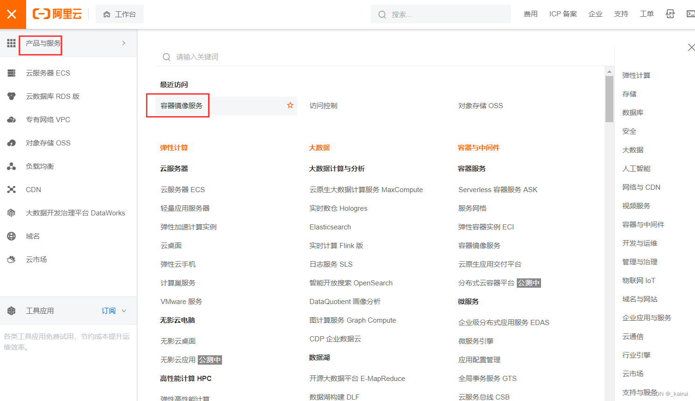Open Elasticsearch product link
This screenshot has width=695, height=401.
(x=330, y=227)
